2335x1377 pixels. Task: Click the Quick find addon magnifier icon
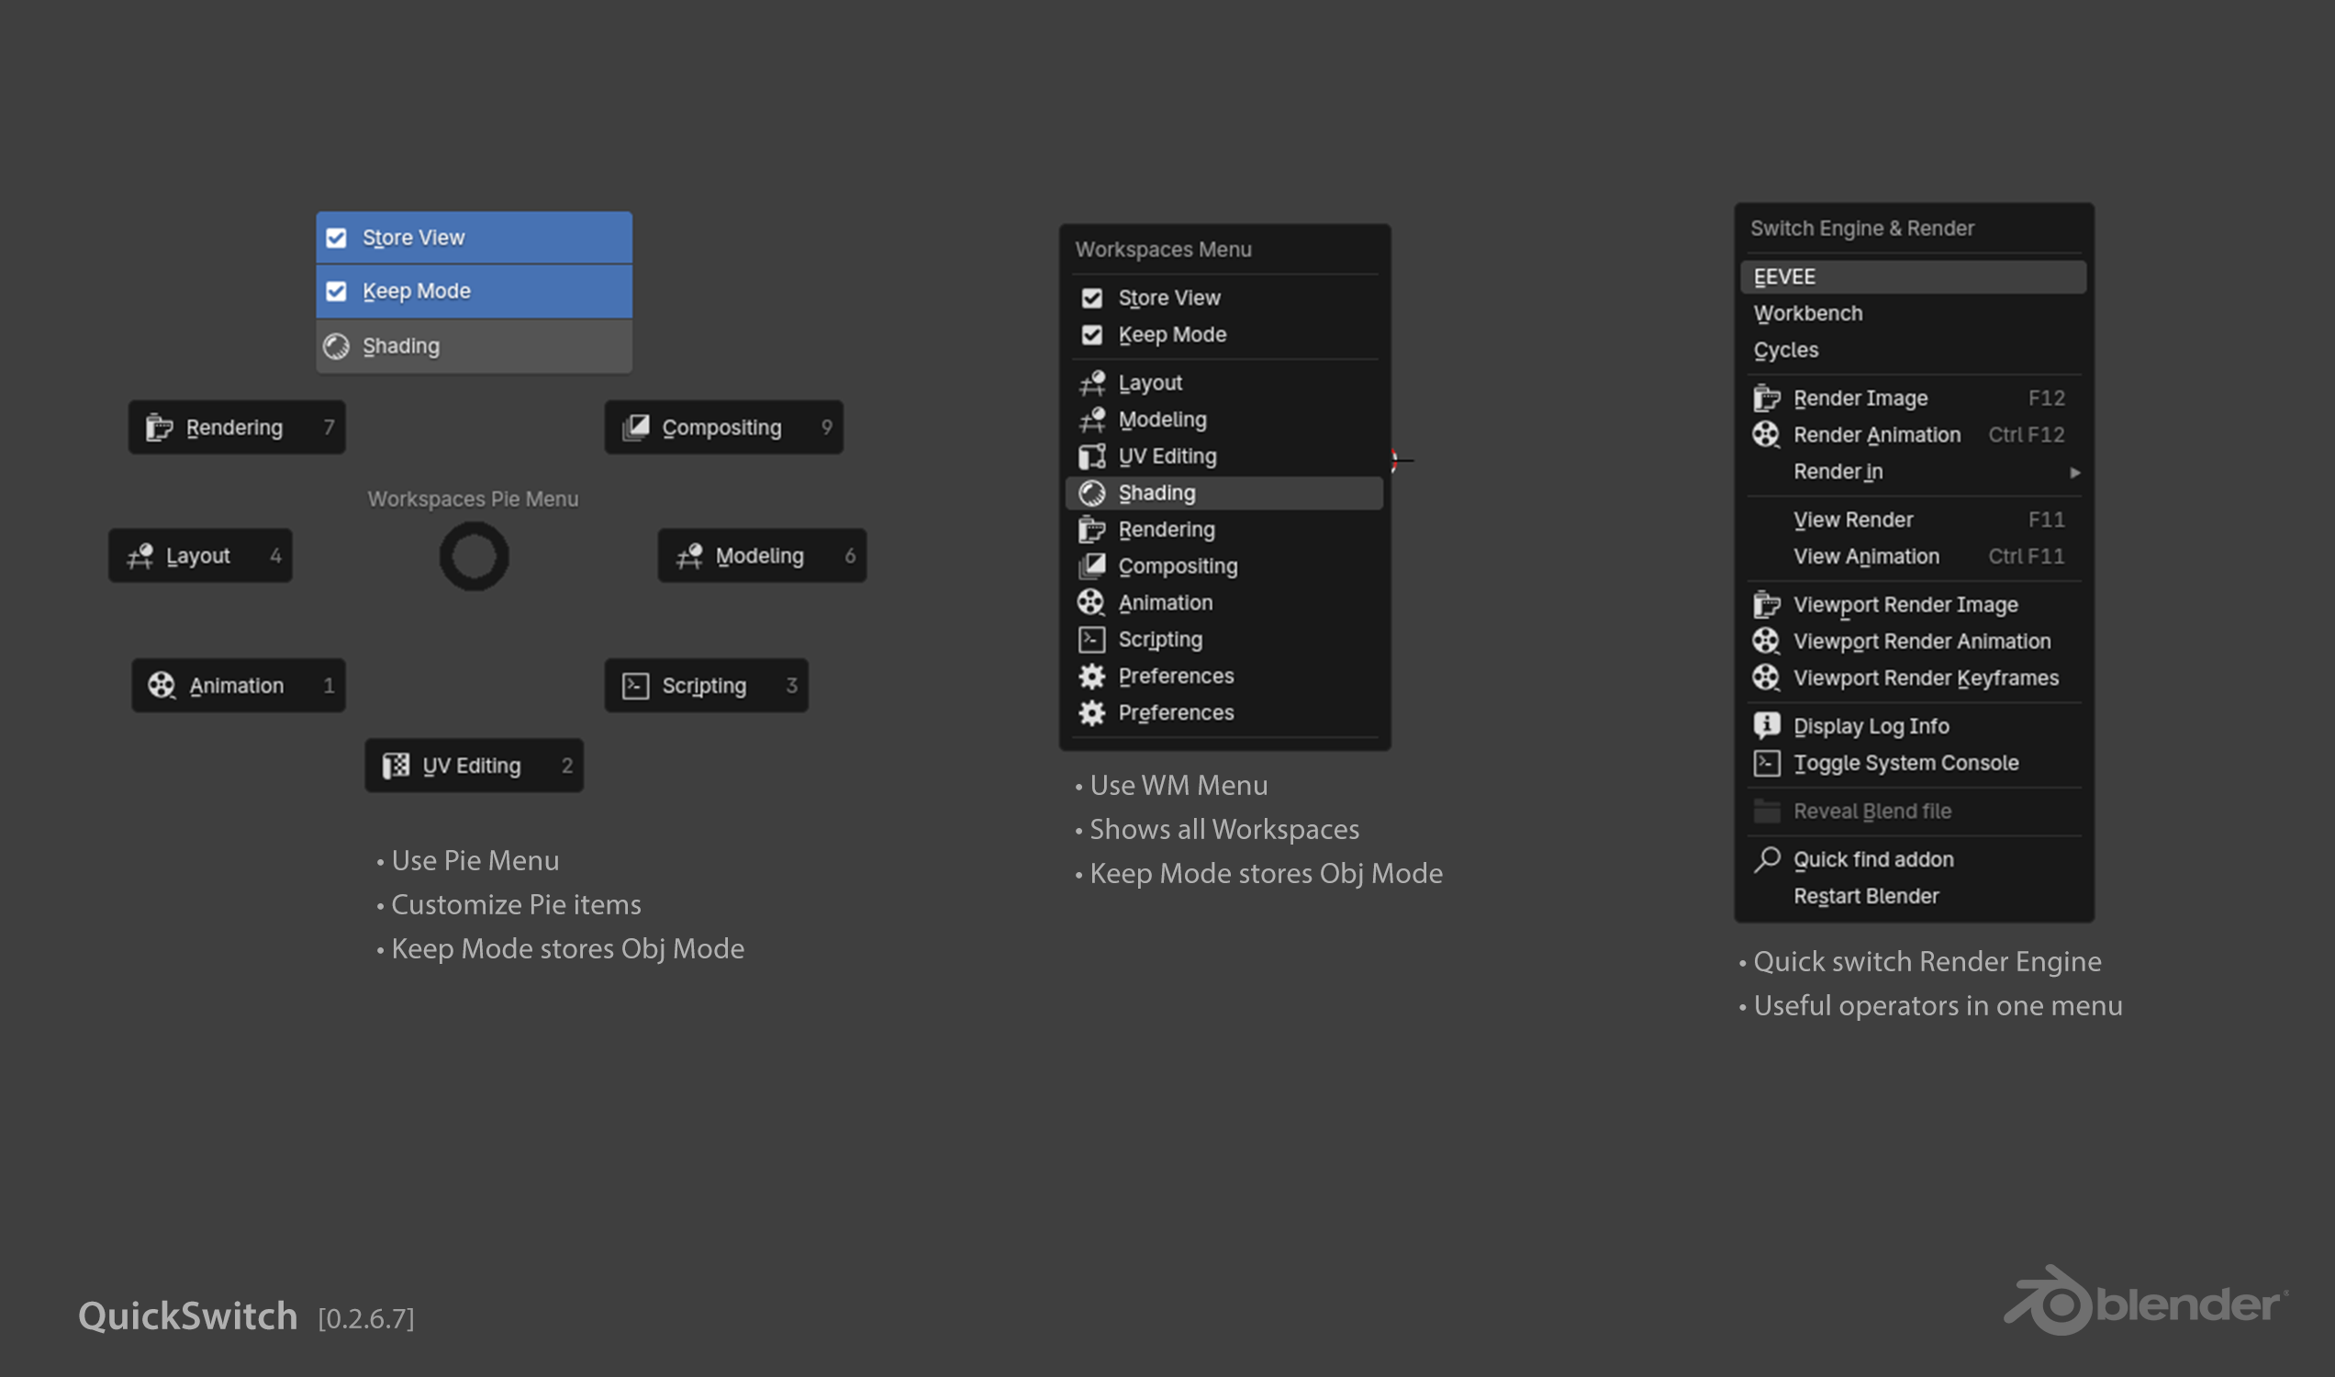click(1766, 859)
